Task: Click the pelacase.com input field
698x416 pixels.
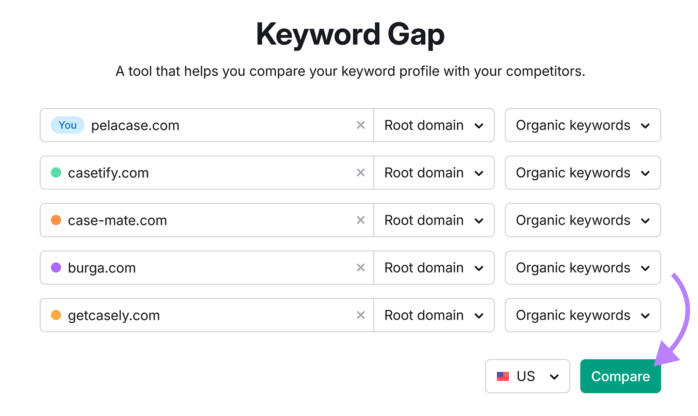Action: pos(218,125)
